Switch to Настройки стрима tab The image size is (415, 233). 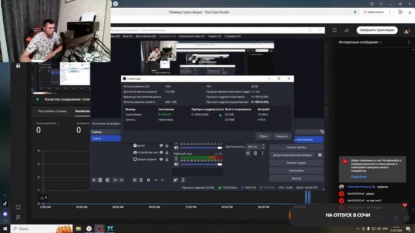click(x=52, y=111)
